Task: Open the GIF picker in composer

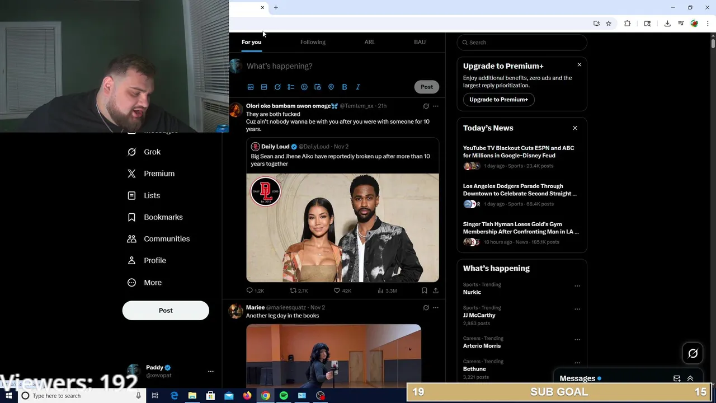Action: (264, 87)
